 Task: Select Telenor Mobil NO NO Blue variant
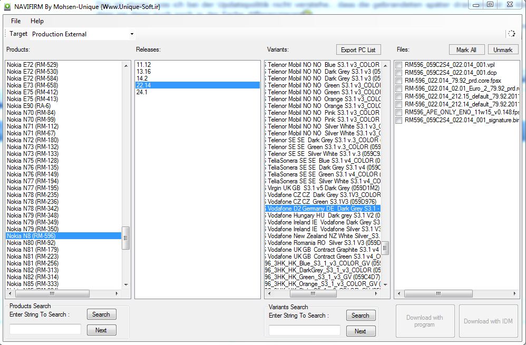[323, 65]
